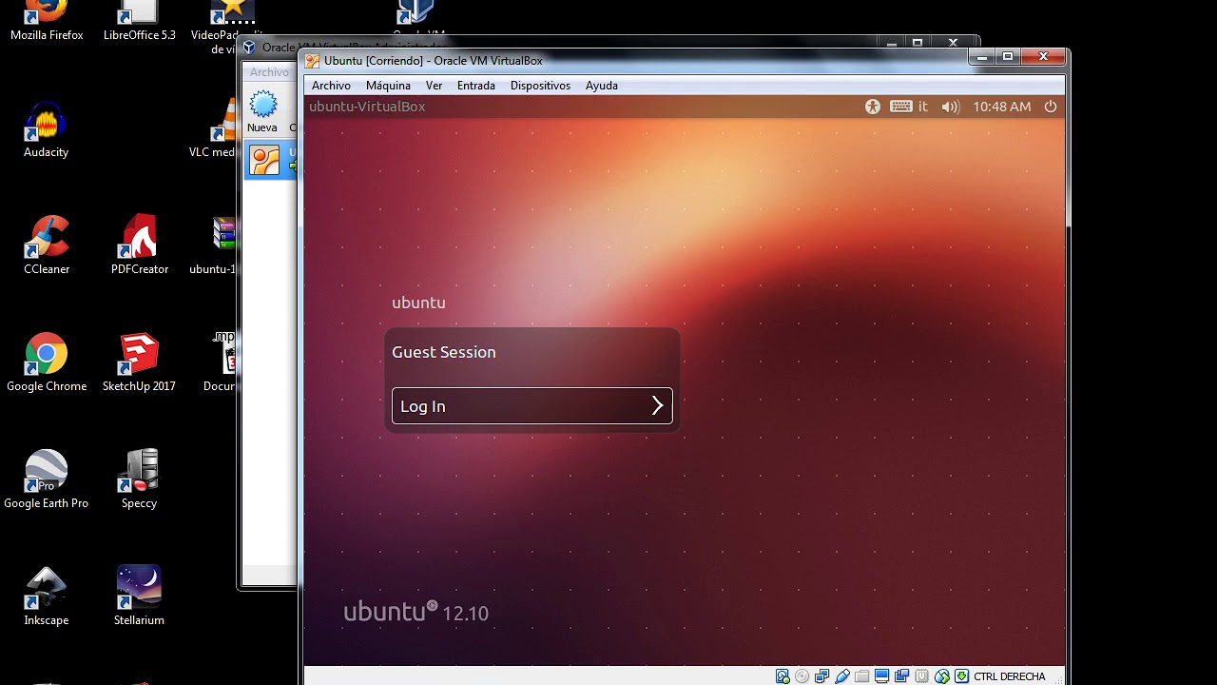Open the Entrada menu
The width and height of the screenshot is (1217, 685).
(x=475, y=86)
